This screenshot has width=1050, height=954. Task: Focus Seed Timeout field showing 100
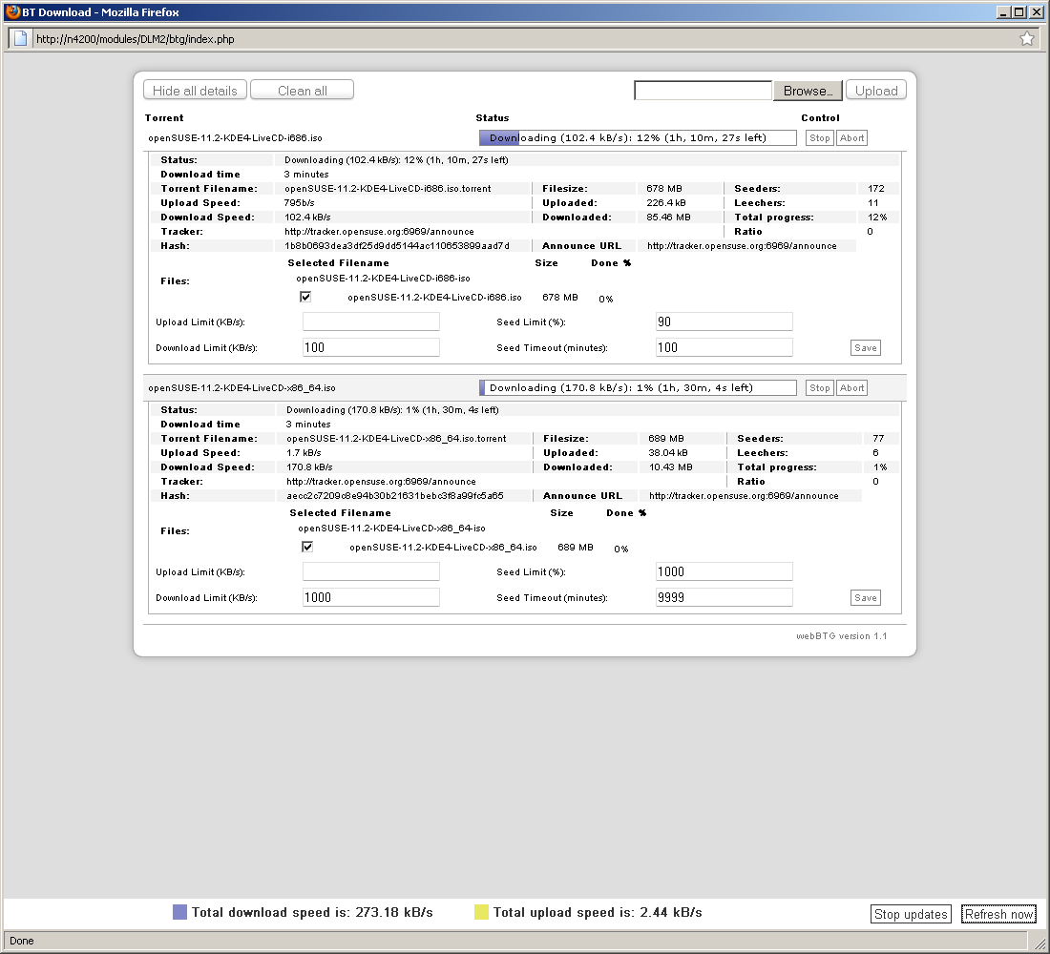point(724,347)
